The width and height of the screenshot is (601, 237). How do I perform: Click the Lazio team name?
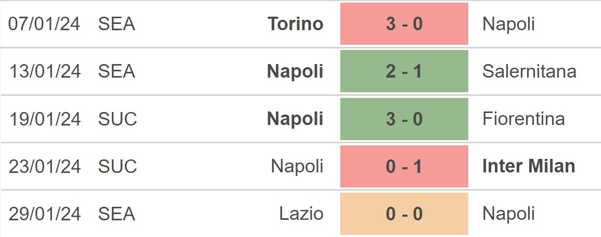(x=301, y=214)
